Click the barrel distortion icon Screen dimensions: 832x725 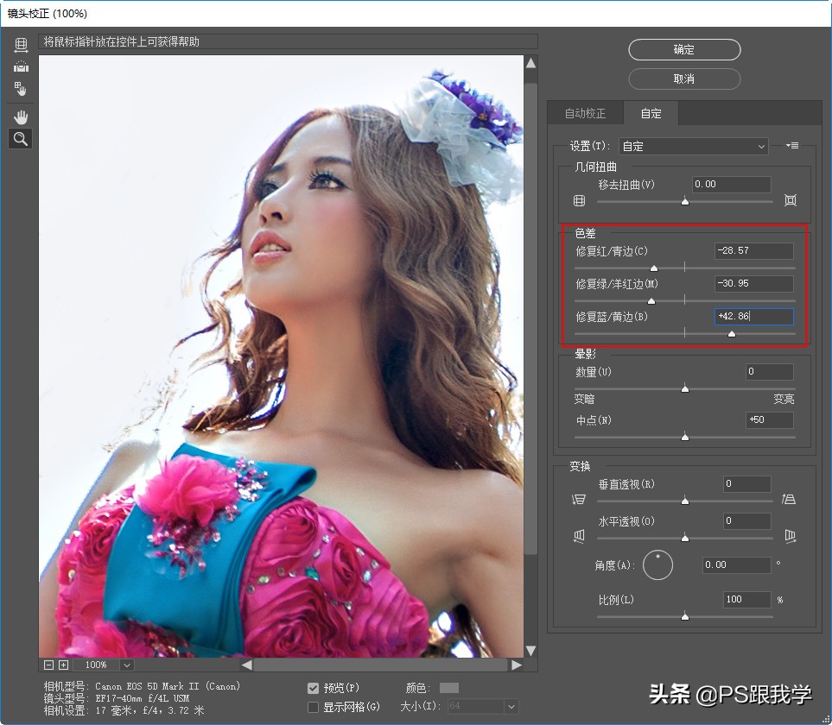tap(580, 200)
